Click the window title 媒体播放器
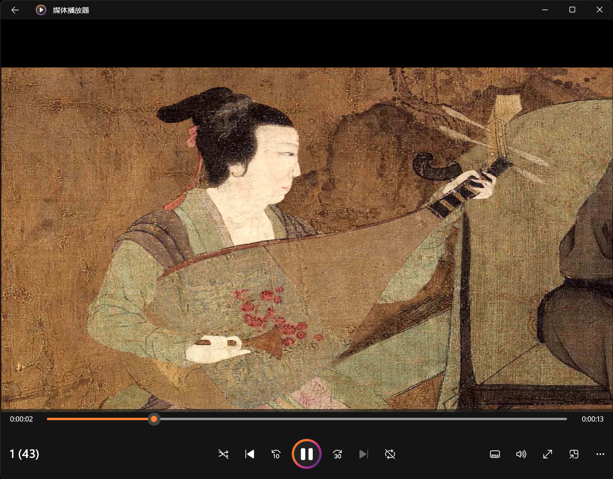Screen dimensions: 613x479 71,10
